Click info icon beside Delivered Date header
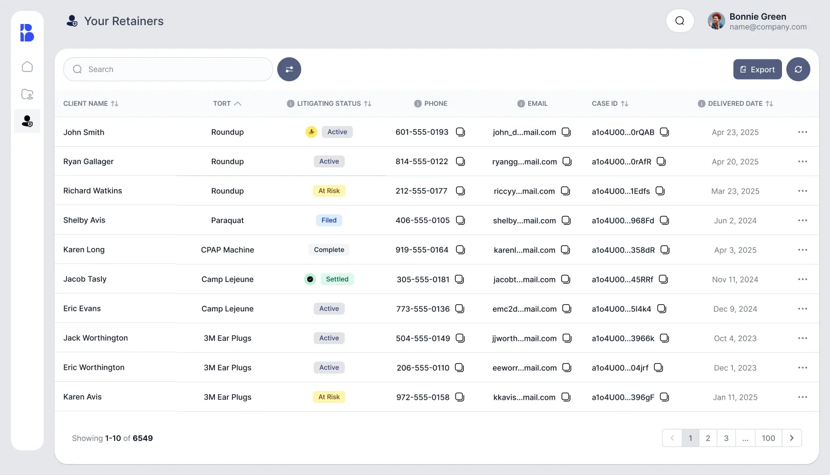The image size is (830, 475). (702, 104)
